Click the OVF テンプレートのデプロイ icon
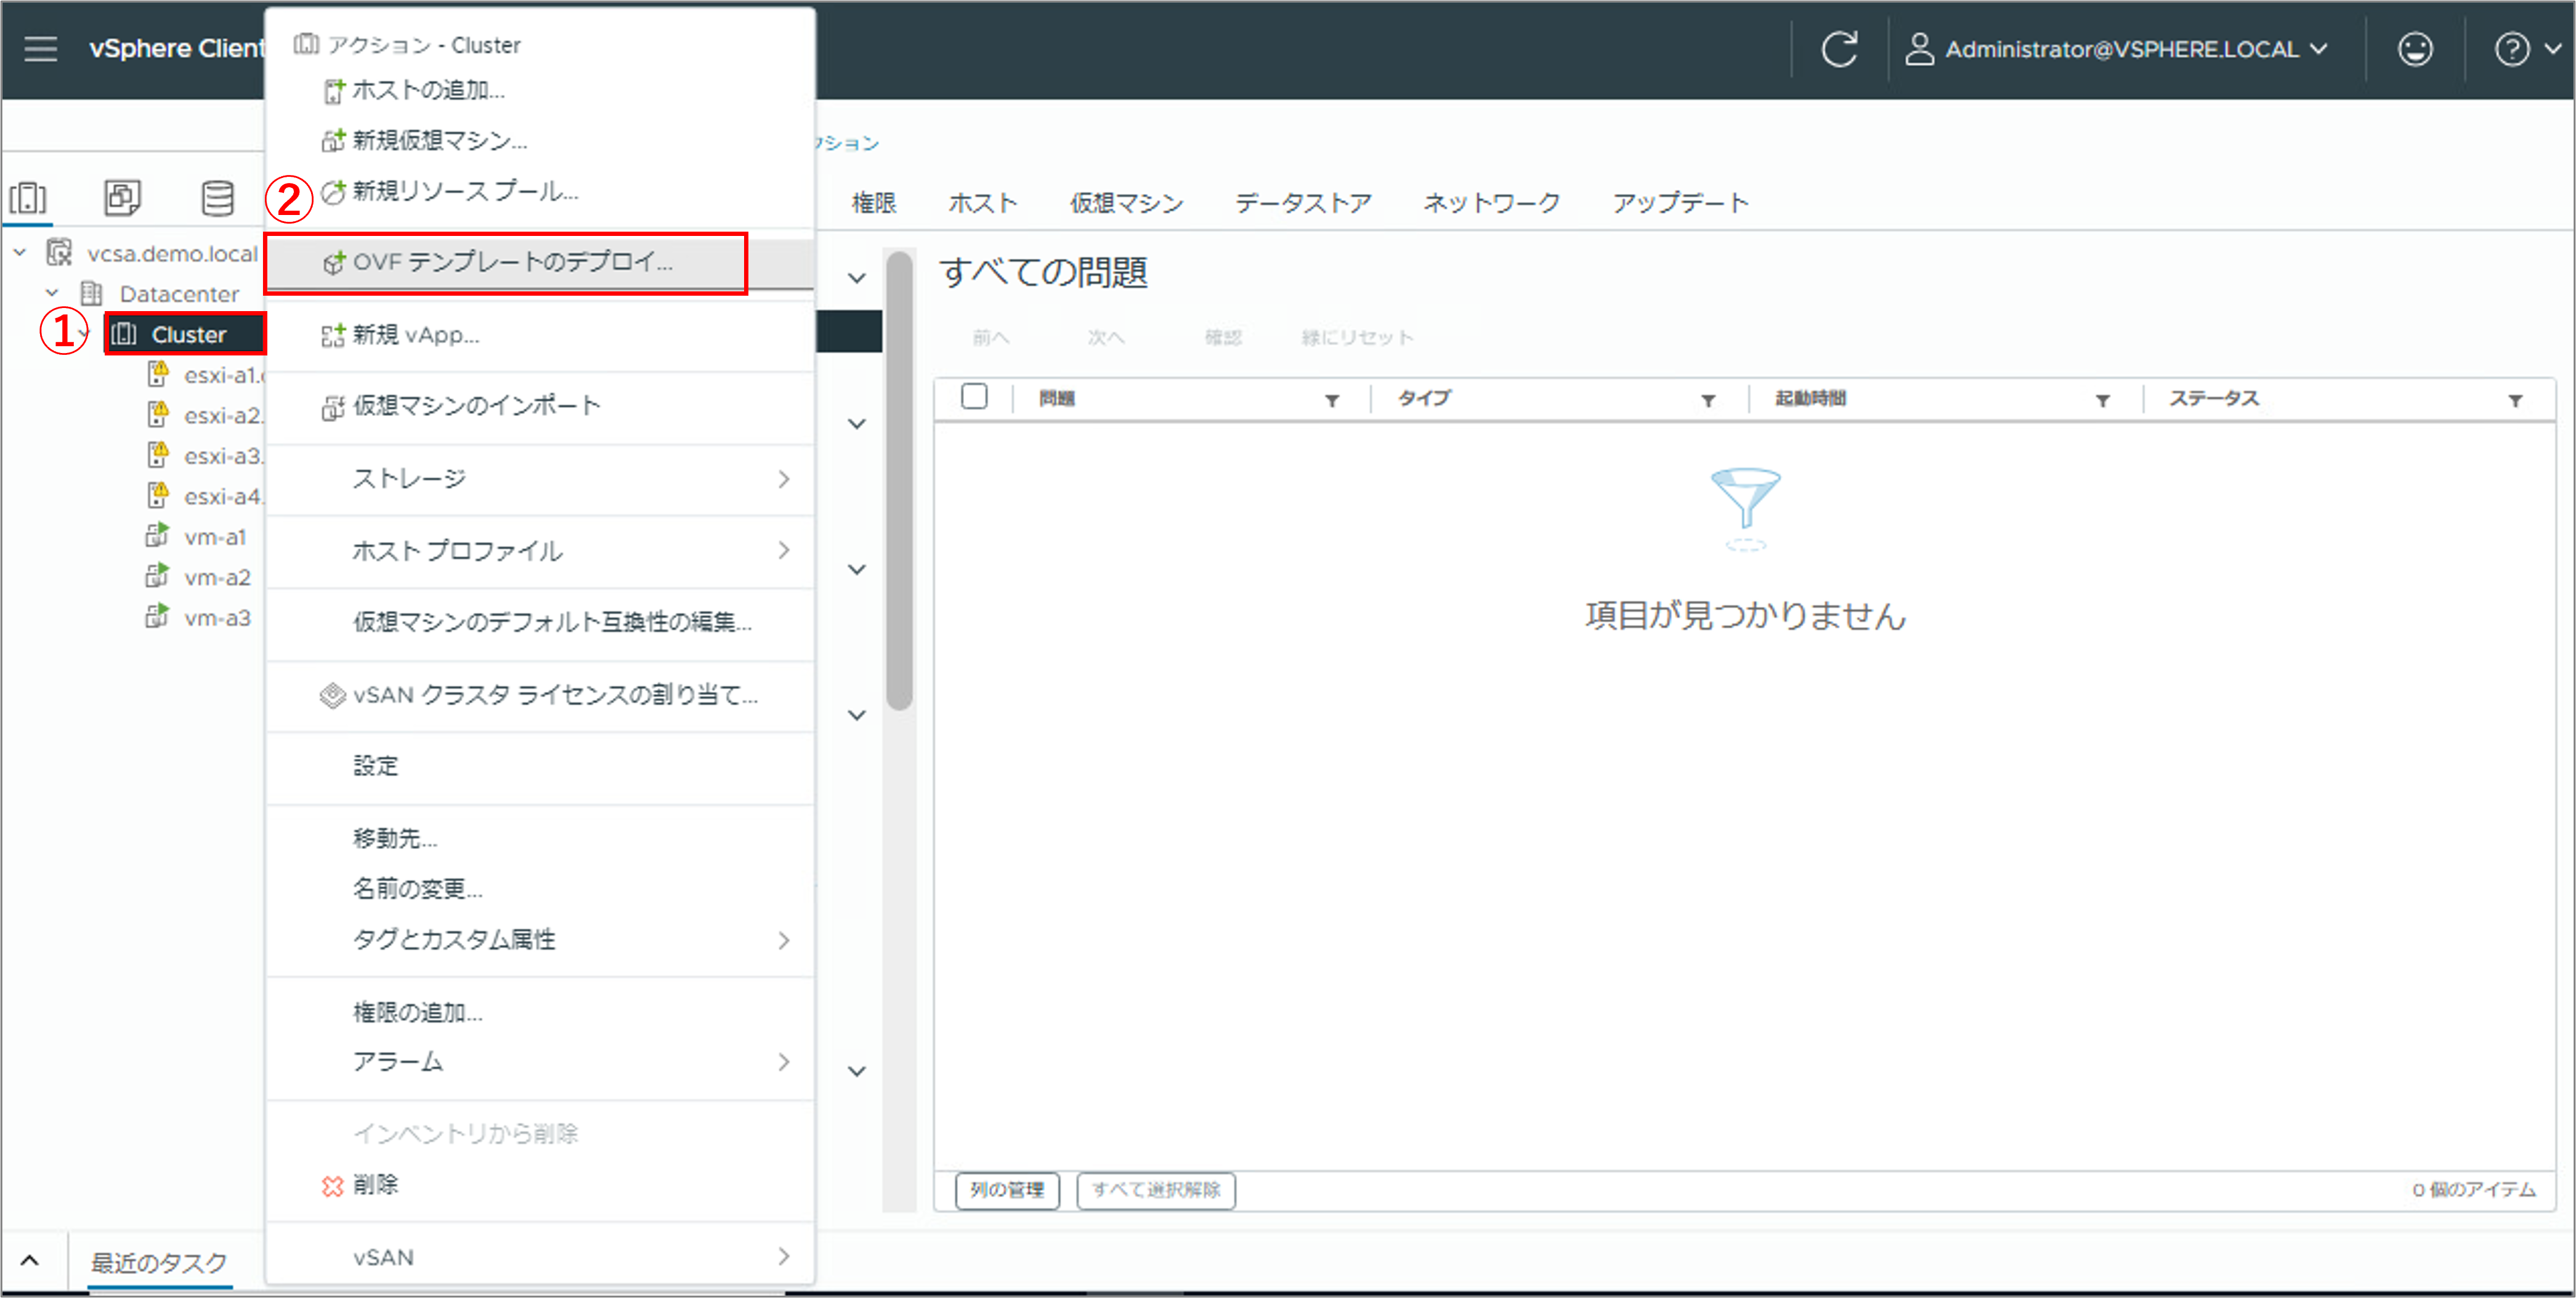 pyautogui.click(x=333, y=262)
